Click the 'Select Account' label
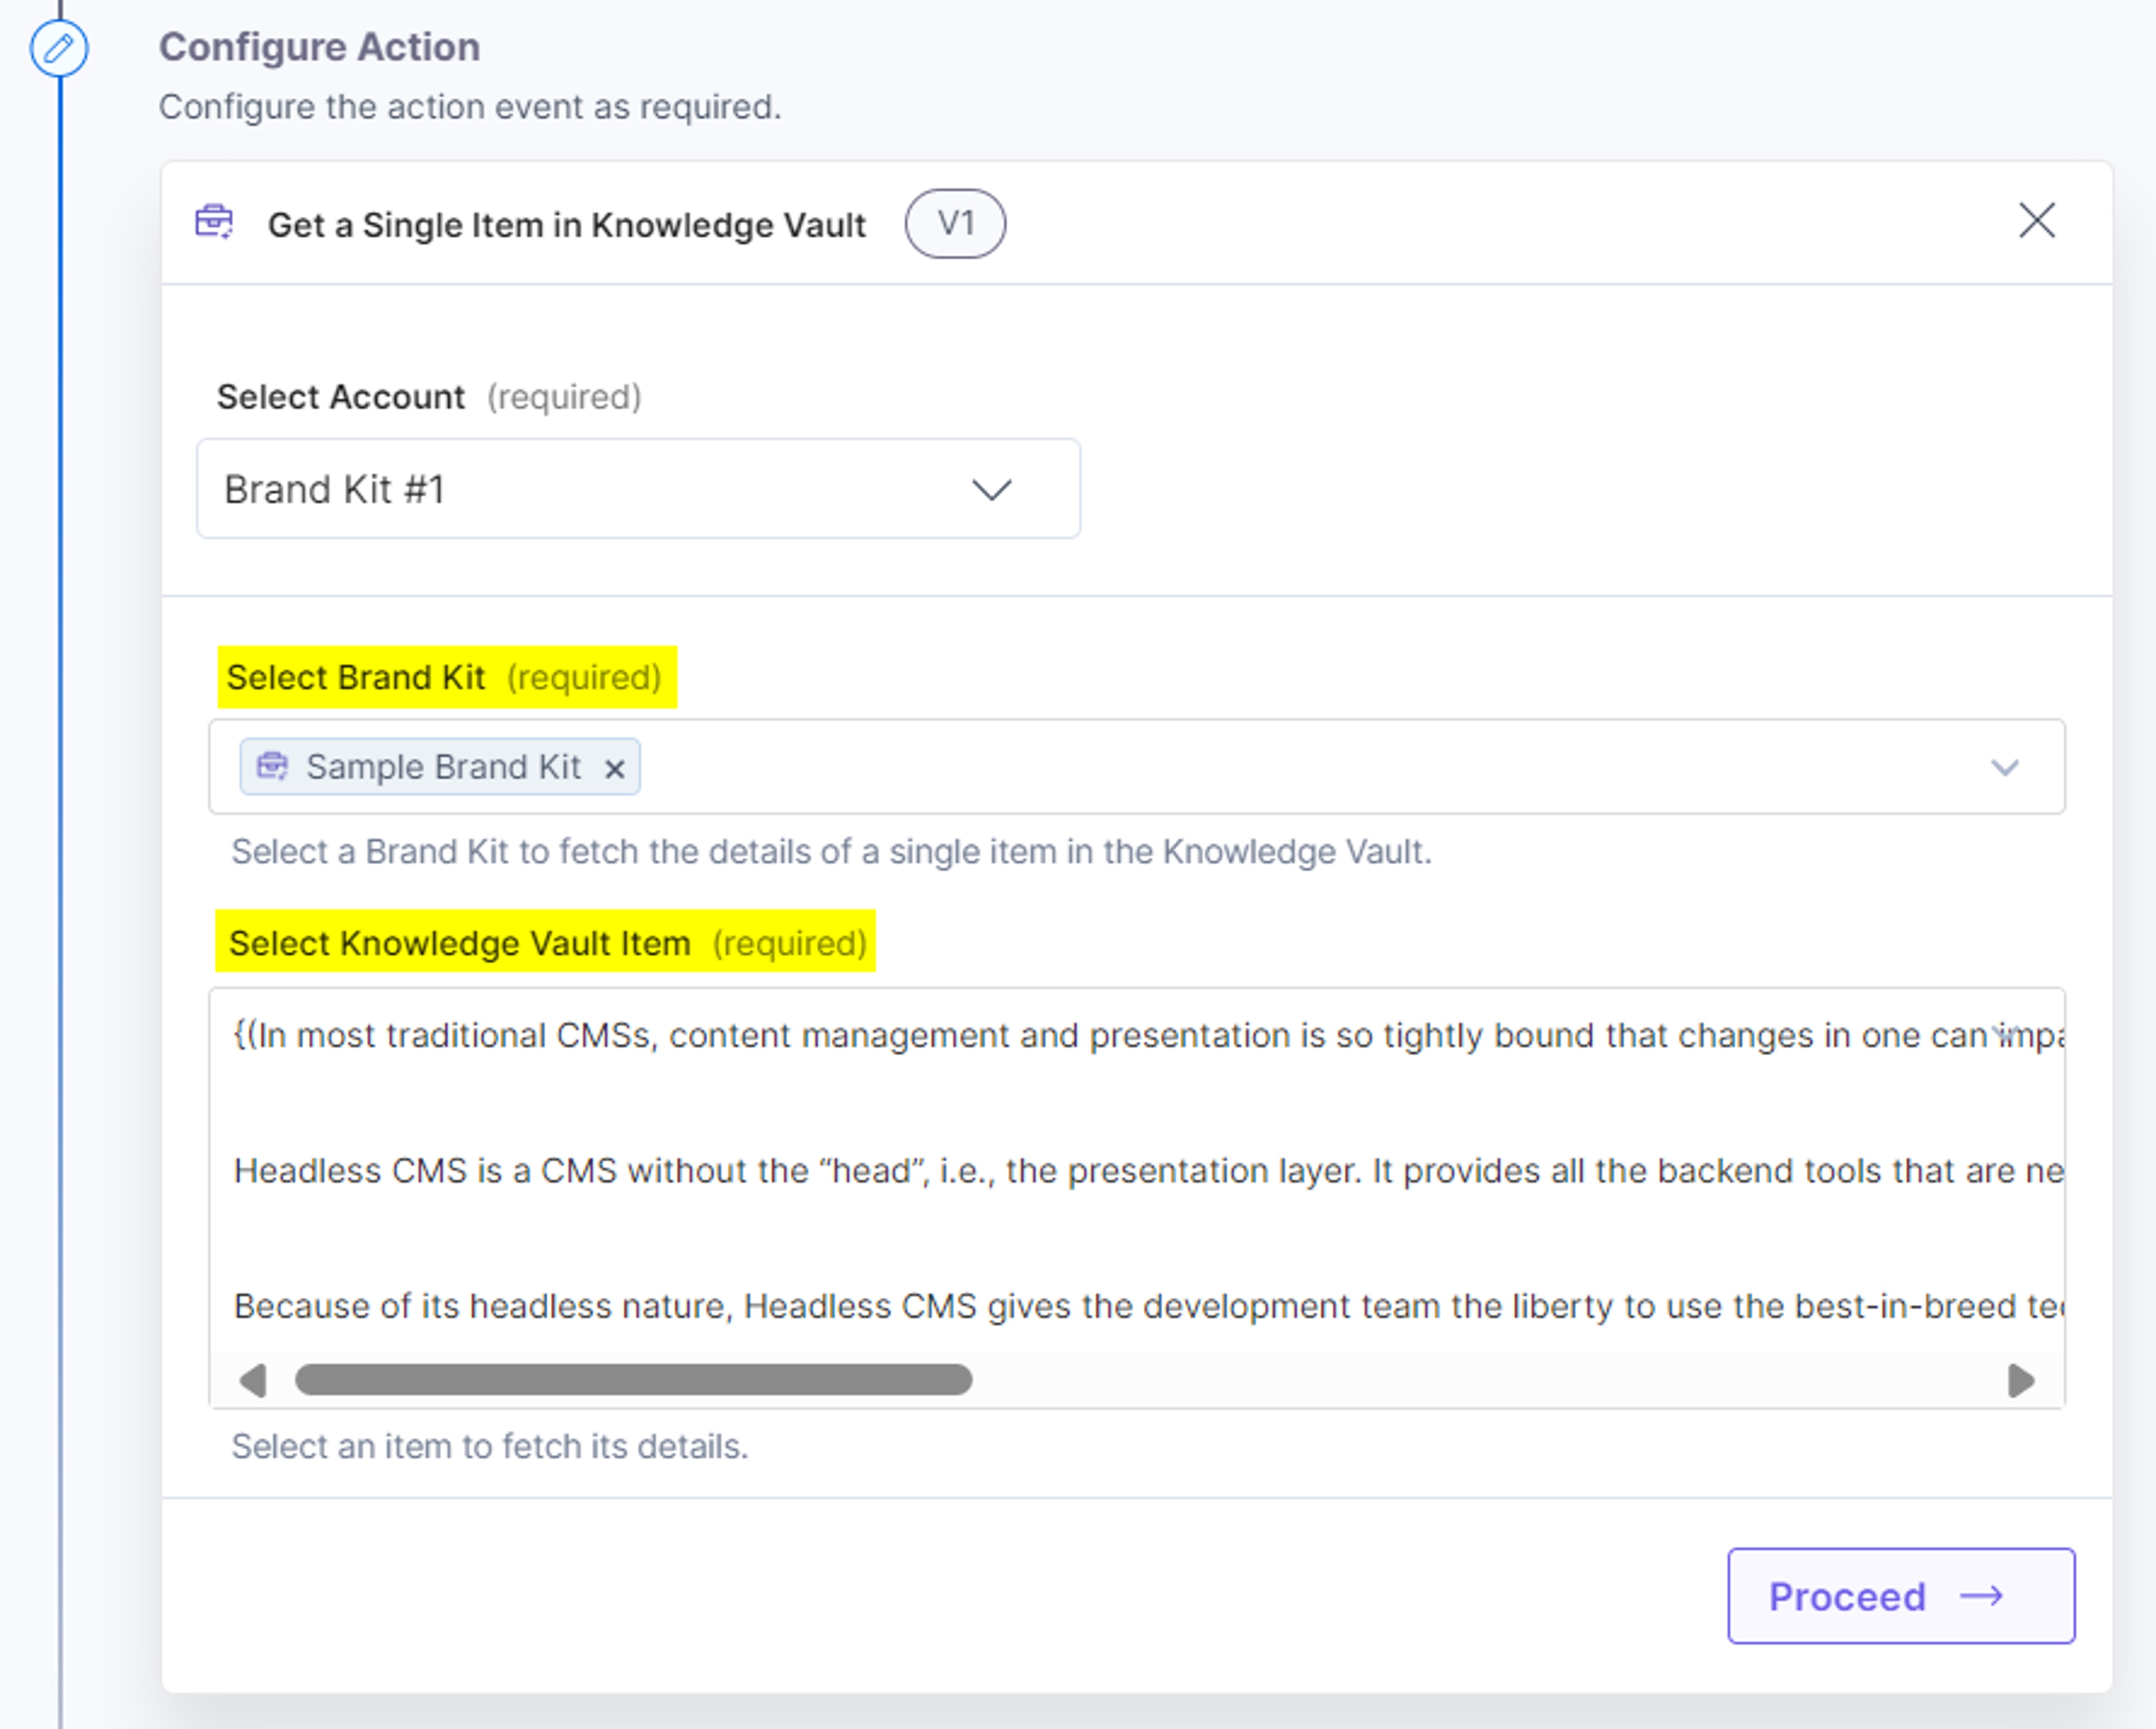Image resolution: width=2156 pixels, height=1729 pixels. [x=341, y=397]
